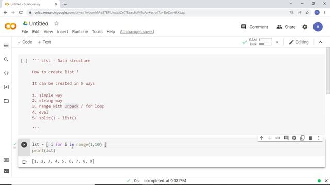Open the Edit menu
Viewport: 330px width, 185px height.
pyautogui.click(x=36, y=32)
